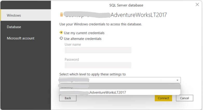Click the SQL Server database title
Image resolution: width=203 pixels, height=110 pixels.
coord(126,5)
